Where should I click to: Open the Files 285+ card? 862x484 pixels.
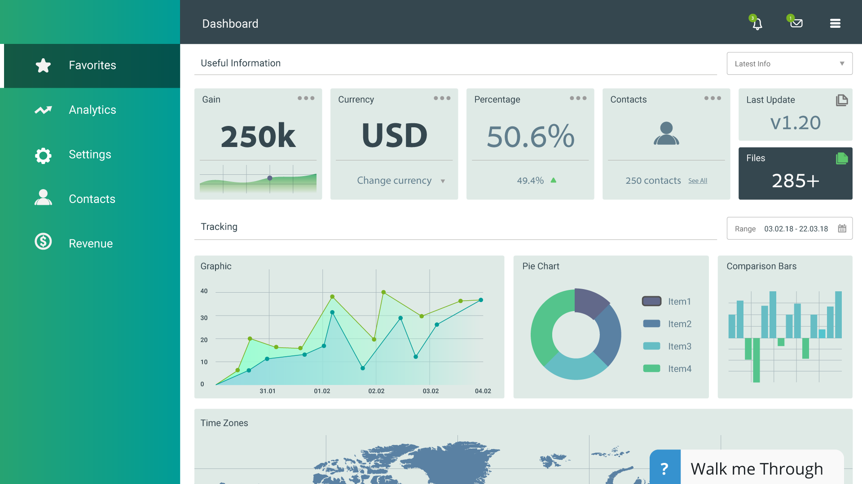tap(795, 173)
